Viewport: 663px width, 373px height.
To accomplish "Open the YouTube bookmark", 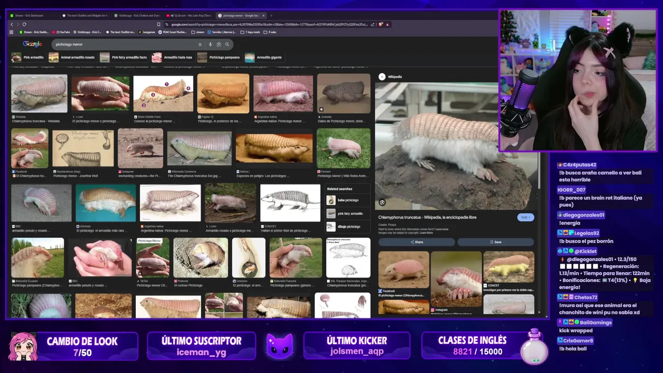I will (x=61, y=32).
